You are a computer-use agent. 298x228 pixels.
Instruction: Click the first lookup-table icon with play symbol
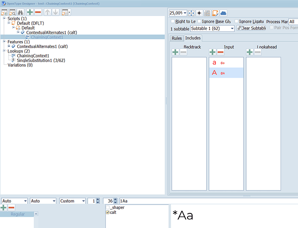pyautogui.click(x=5, y=12)
